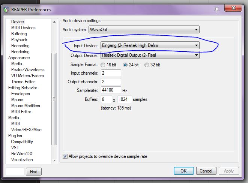
Task: Go to Mouse Modifiers page
Action: [x=26, y=106]
